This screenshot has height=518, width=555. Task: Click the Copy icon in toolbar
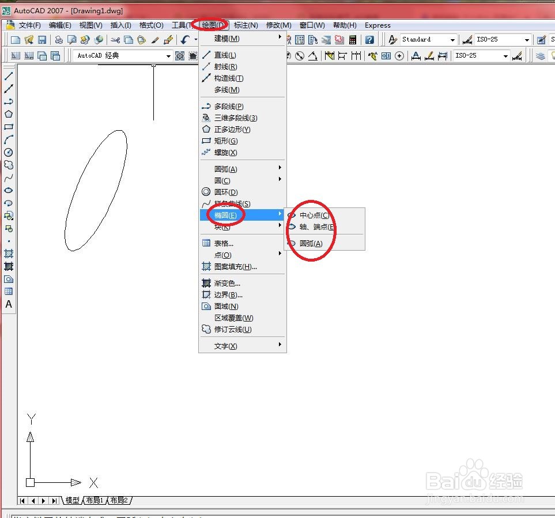point(129,40)
